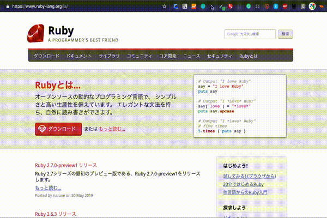The width and height of the screenshot is (327, 218).
Task: Click the 検索 search button
Action: point(285,34)
